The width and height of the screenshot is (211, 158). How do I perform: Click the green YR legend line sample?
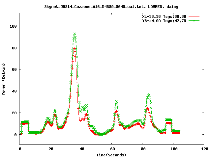(x=194, y=20)
